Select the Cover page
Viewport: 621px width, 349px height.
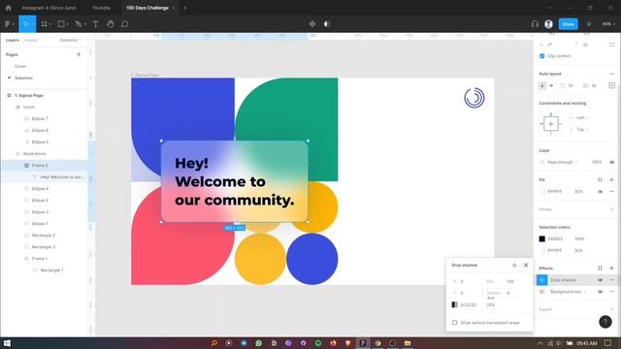20,66
